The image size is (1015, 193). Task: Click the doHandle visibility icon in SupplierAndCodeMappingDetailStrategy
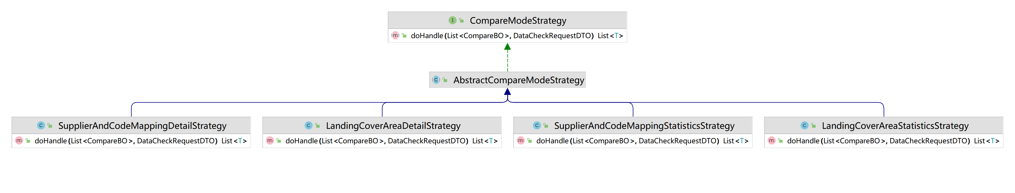(x=28, y=141)
